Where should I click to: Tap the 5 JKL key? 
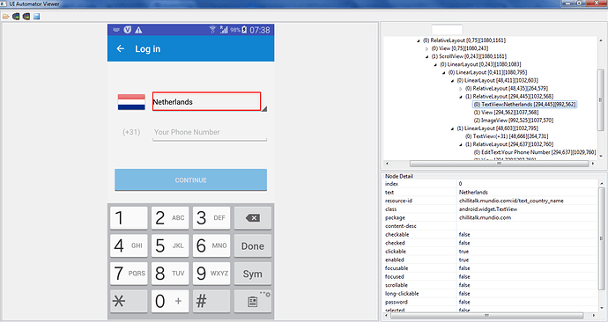pyautogui.click(x=170, y=245)
